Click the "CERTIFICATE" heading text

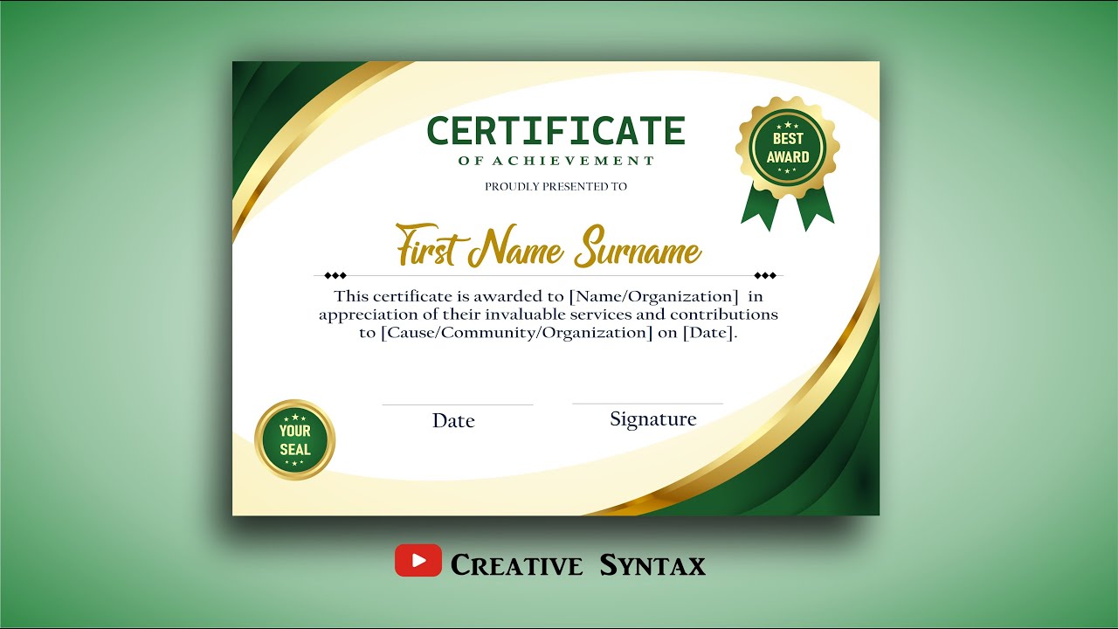coord(556,131)
